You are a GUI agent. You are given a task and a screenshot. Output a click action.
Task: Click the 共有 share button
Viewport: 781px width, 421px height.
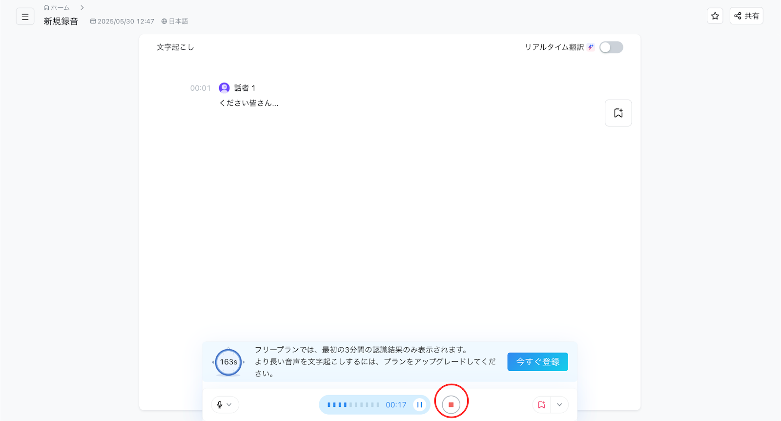[x=746, y=16]
